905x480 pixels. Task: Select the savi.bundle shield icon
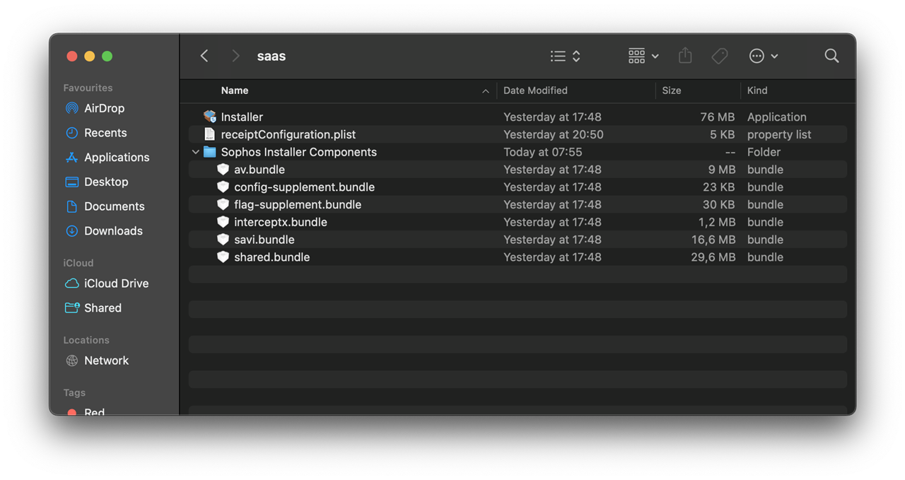point(223,240)
